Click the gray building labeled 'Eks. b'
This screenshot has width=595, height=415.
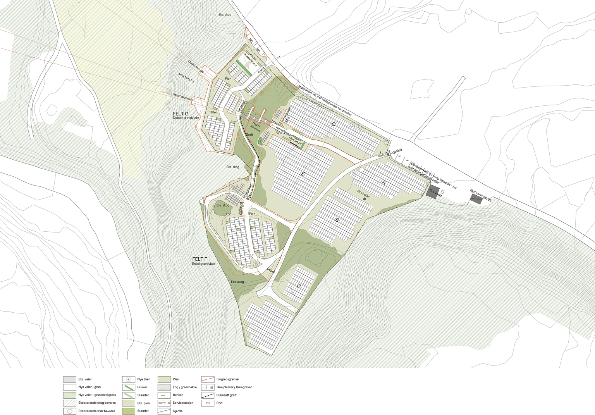(x=433, y=191)
